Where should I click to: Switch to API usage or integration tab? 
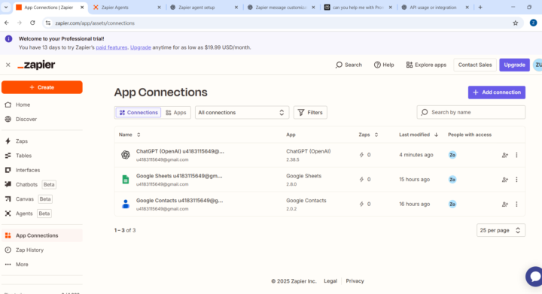436,8
